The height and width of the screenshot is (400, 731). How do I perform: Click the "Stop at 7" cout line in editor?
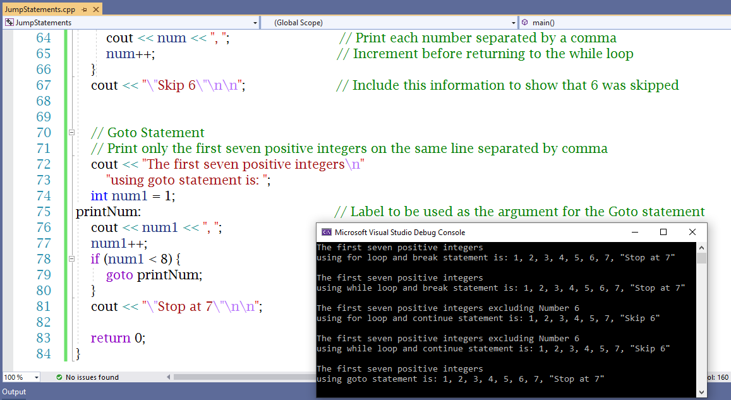pyautogui.click(x=177, y=306)
